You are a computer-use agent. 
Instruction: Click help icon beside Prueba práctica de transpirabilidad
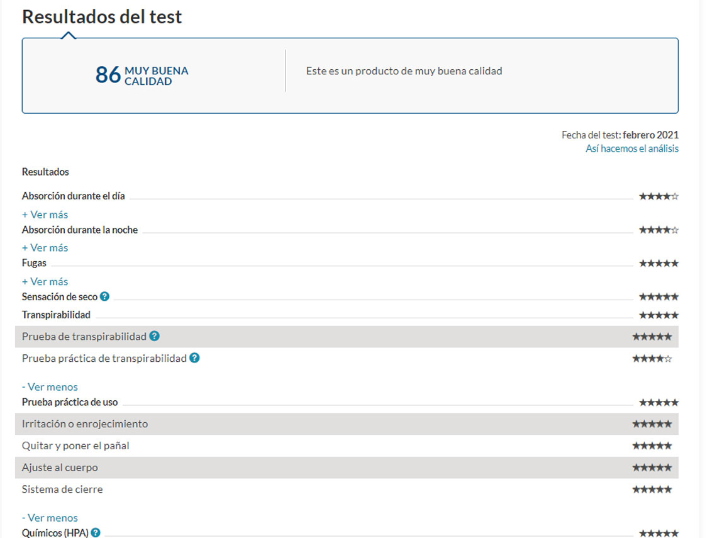click(195, 358)
